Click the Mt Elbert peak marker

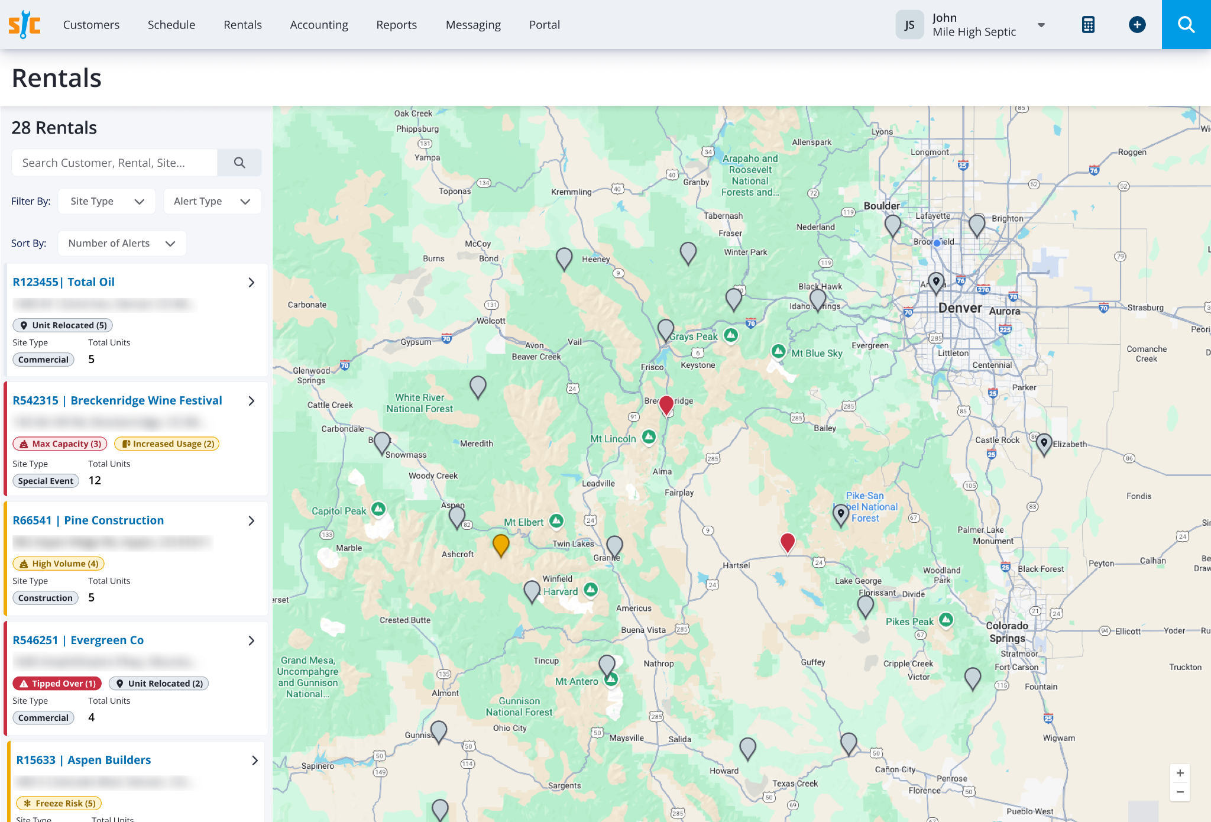click(x=556, y=520)
